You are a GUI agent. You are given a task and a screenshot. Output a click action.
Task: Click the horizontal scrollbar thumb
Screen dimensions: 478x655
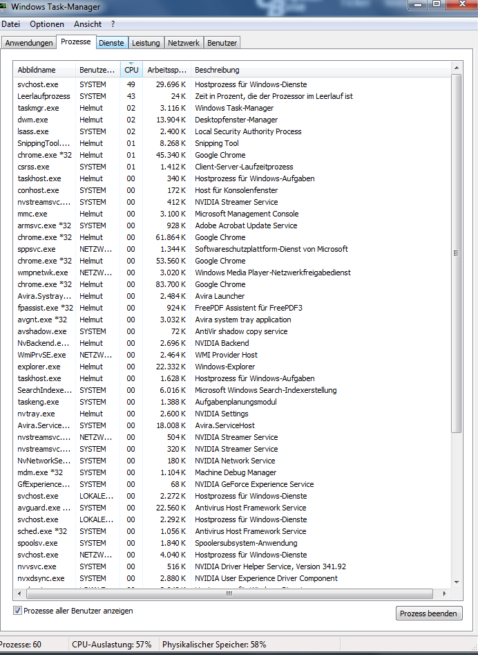(x=229, y=593)
